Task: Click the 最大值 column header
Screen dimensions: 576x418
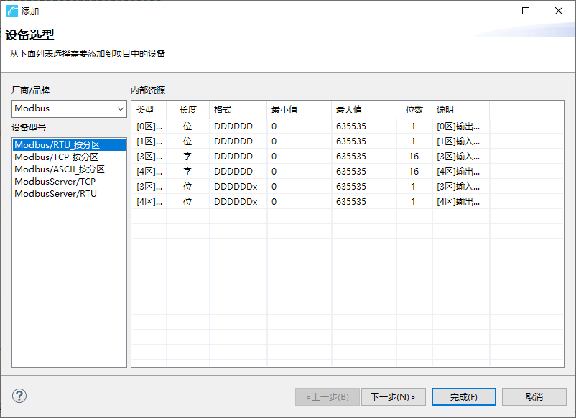Action: coord(364,109)
